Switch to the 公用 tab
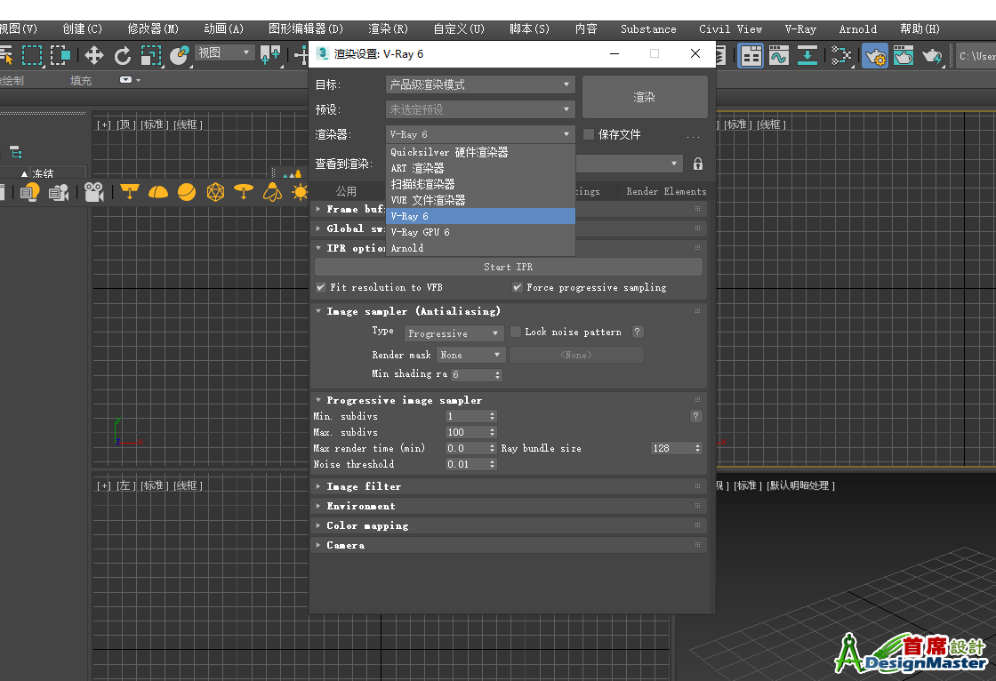 (x=346, y=191)
